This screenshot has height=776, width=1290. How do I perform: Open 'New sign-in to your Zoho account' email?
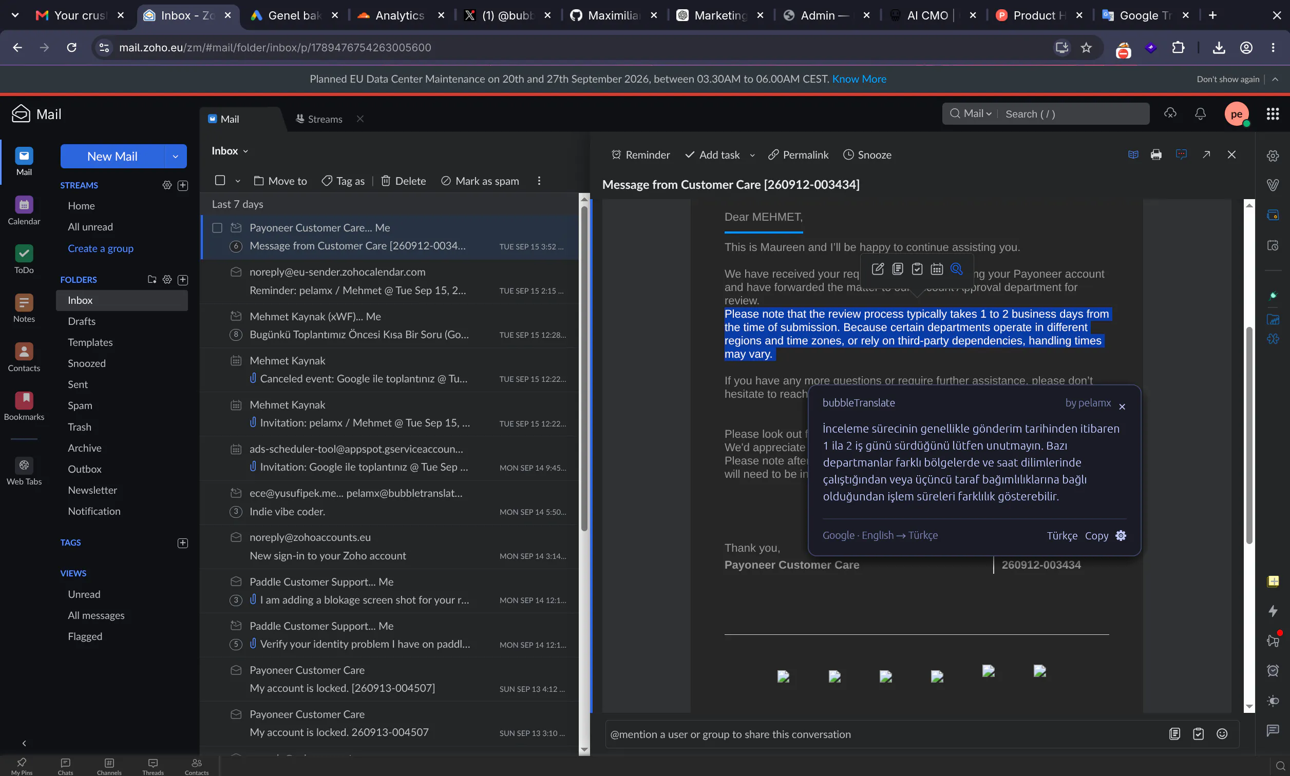point(389,547)
